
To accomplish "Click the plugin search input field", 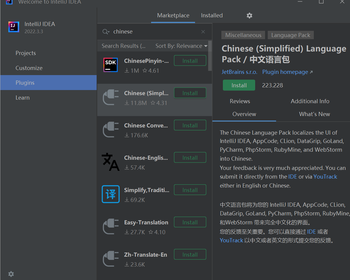I will 154,32.
